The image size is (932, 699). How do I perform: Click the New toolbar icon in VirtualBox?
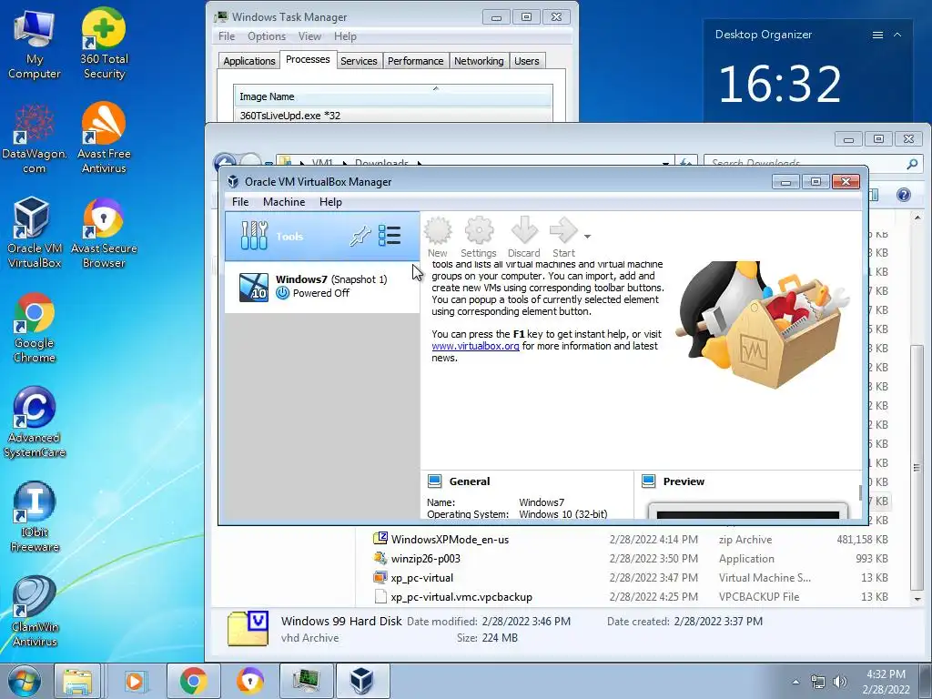tap(438, 238)
